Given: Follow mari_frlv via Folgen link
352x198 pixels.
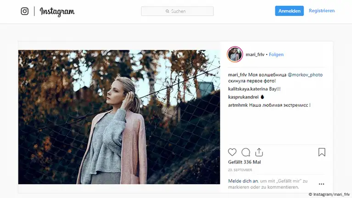Looking at the screenshot, I should [276, 55].
